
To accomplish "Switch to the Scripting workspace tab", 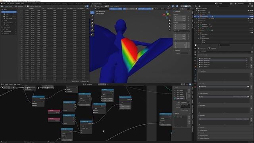I will 105,4.
